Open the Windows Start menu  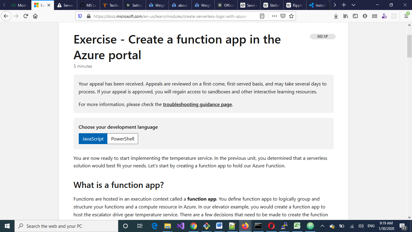(x=7, y=226)
